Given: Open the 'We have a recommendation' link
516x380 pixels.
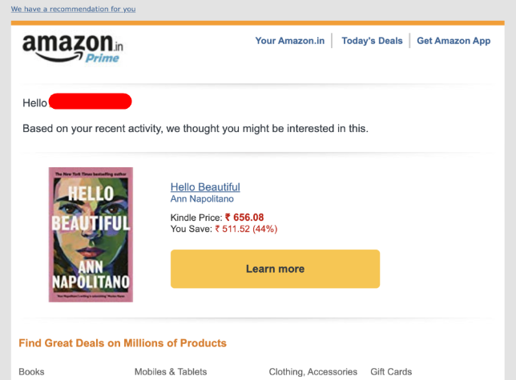Looking at the screenshot, I should tap(73, 9).
